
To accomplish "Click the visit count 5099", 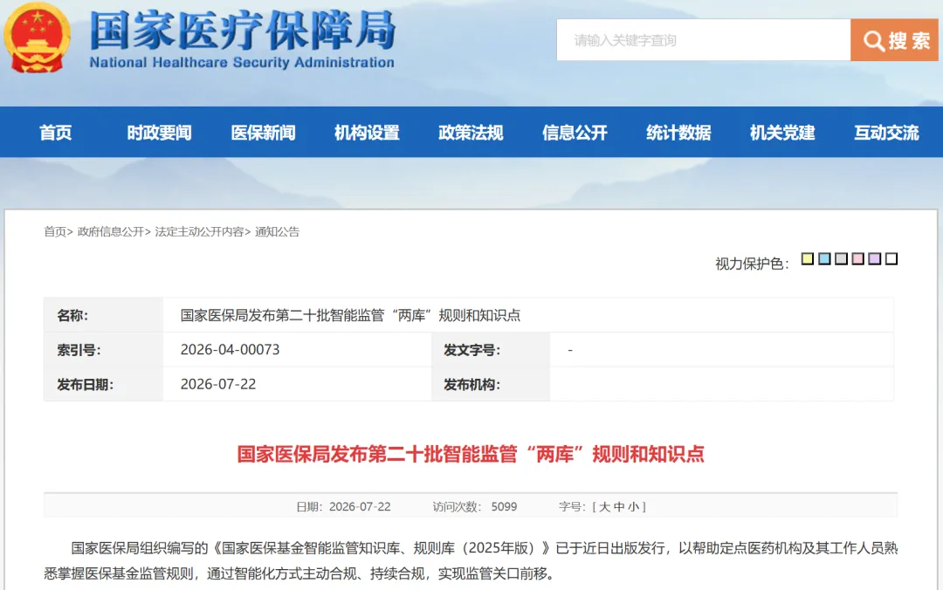I will 504,507.
